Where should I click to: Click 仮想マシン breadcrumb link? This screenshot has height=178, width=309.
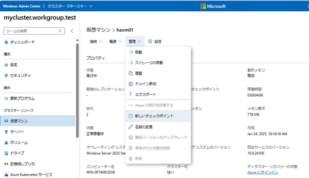click(x=98, y=30)
